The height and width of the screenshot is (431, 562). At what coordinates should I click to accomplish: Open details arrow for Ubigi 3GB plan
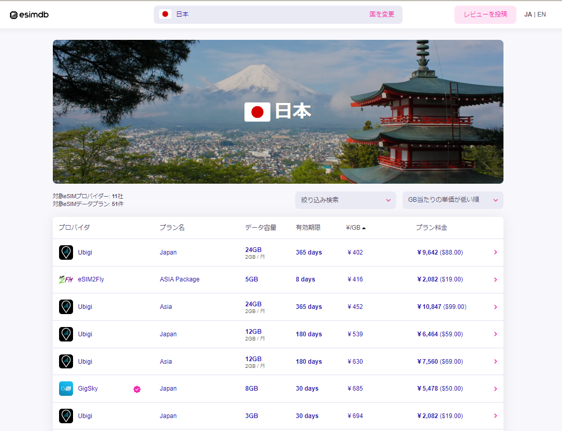coord(495,416)
